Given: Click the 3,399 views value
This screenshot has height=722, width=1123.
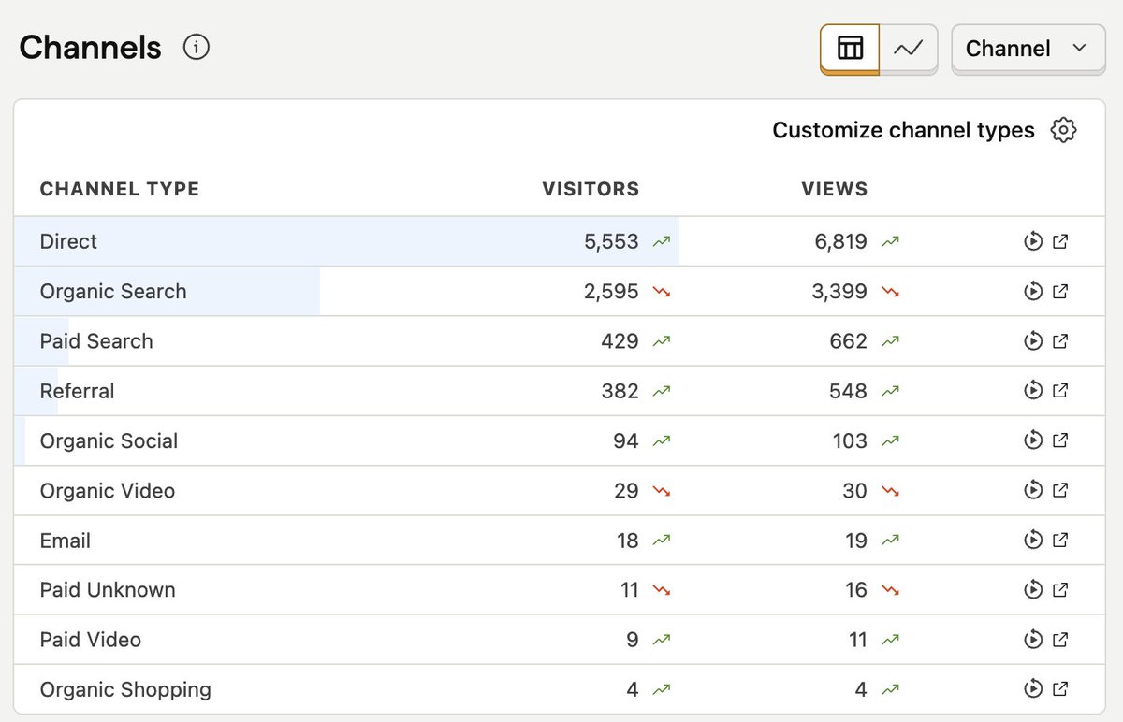Looking at the screenshot, I should pos(839,291).
